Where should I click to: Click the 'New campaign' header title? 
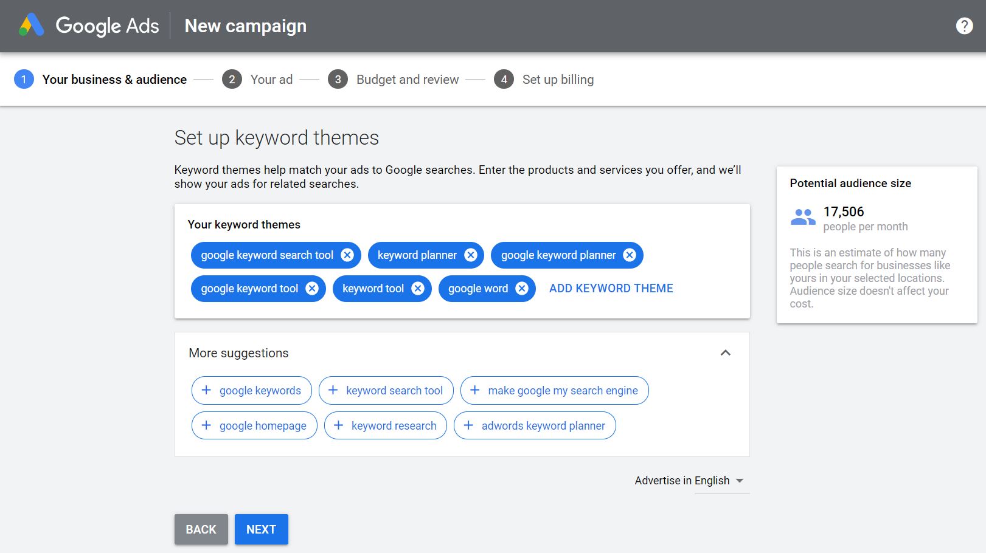(x=246, y=26)
